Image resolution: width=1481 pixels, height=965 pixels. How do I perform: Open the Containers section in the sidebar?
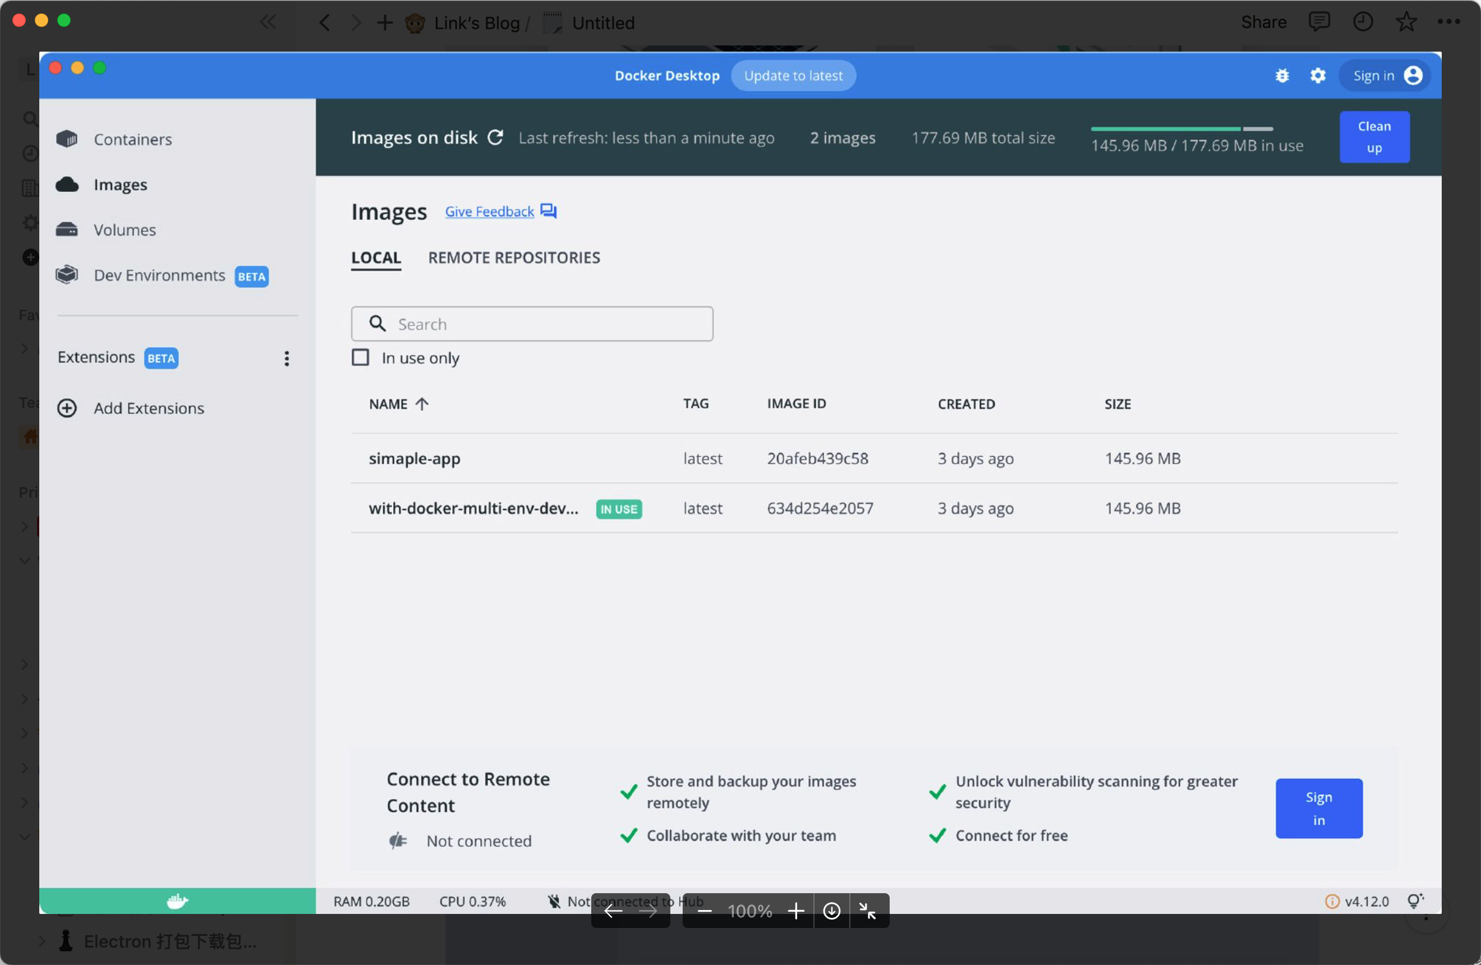click(x=132, y=139)
